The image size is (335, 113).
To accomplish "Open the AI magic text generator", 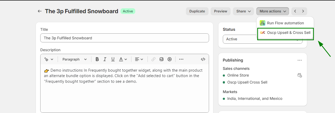I will pyautogui.click(x=49, y=59).
